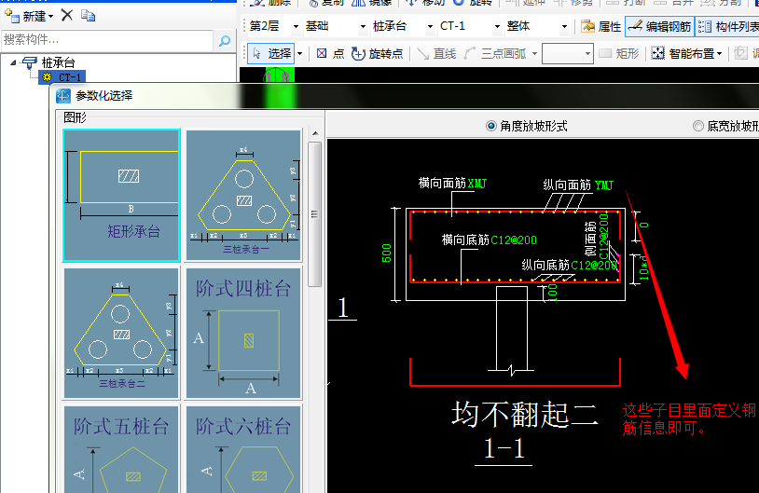Choose the 点 point drawing tool

click(331, 54)
